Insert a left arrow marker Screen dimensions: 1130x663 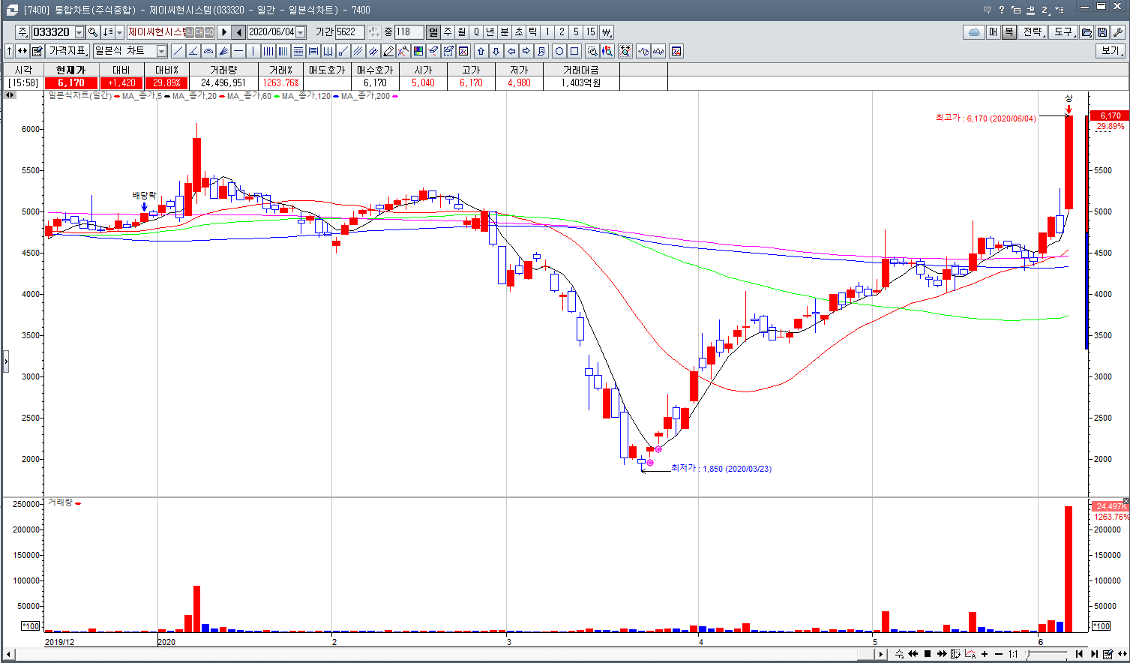pyautogui.click(x=511, y=51)
